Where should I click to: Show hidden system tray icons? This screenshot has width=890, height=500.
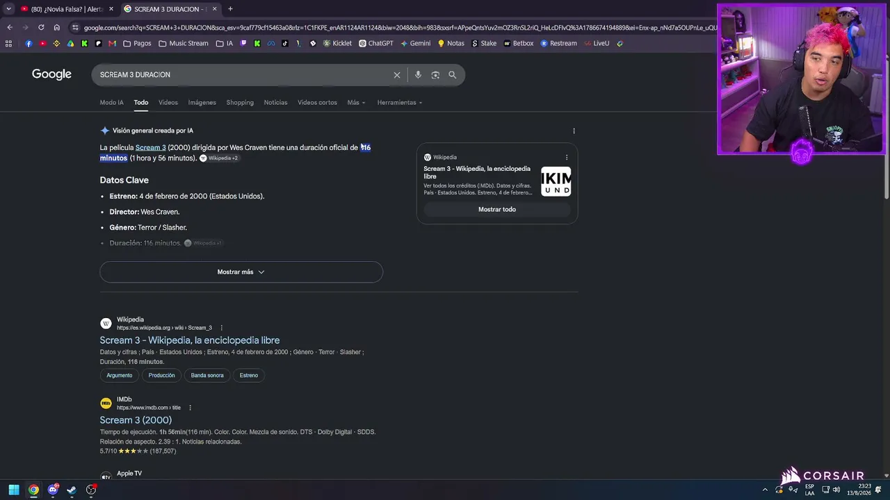pyautogui.click(x=765, y=490)
